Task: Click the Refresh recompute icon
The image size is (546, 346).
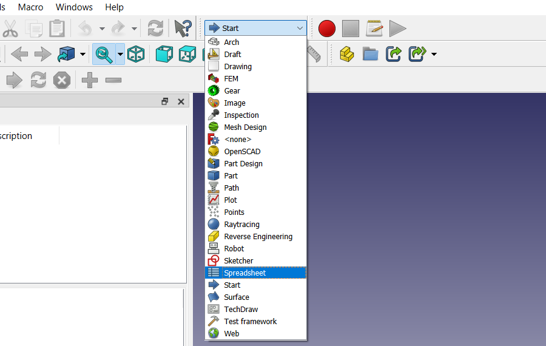Action: tap(155, 29)
